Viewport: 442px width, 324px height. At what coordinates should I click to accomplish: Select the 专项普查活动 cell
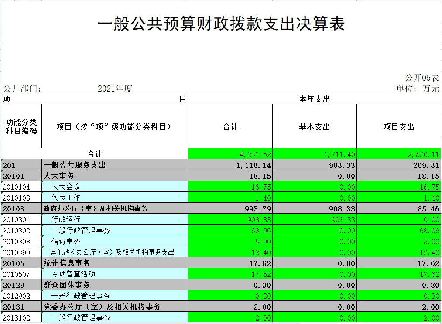pyautogui.click(x=115, y=274)
